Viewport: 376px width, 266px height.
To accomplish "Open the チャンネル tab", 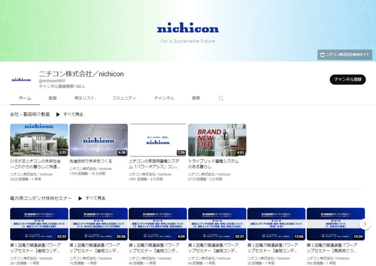I will 164,98.
